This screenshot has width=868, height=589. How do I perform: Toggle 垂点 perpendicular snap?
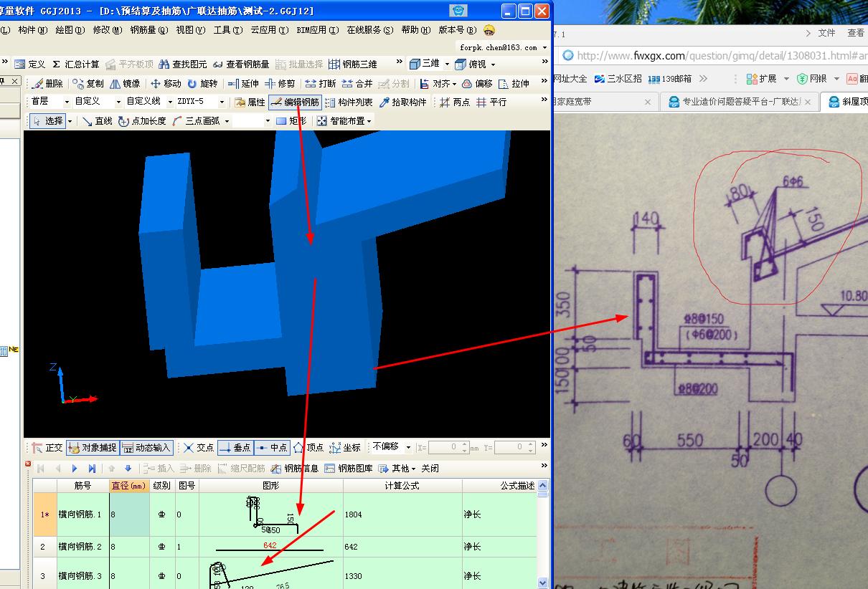pyautogui.click(x=235, y=448)
